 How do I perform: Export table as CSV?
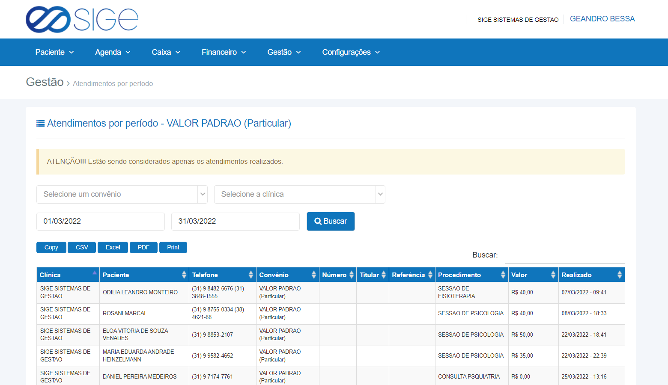(82, 247)
